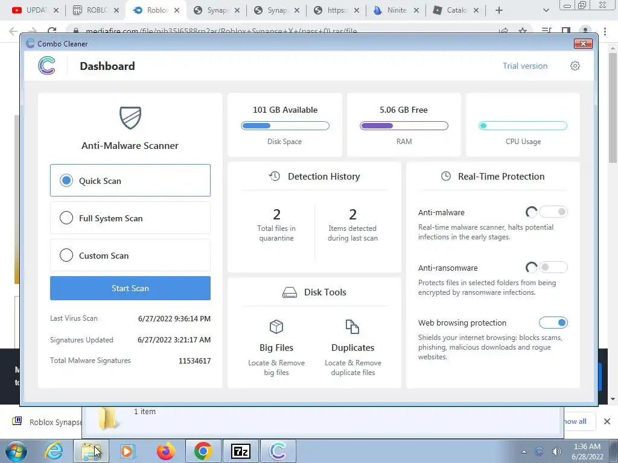
Task: Start the malware scan
Action: tap(130, 288)
